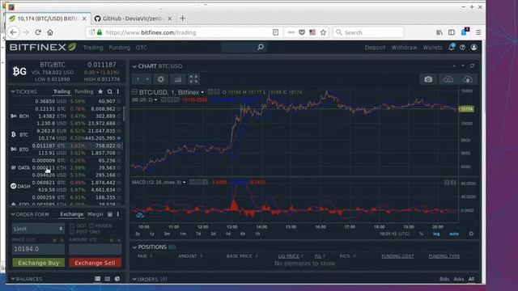Open chart time axis settings gear

click(471, 234)
